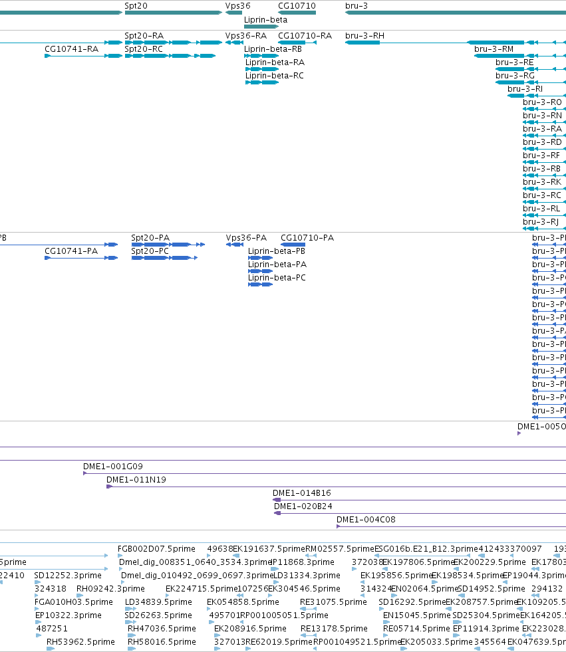
Task: Click transcript label bru-3-RD
Action: click(542, 142)
